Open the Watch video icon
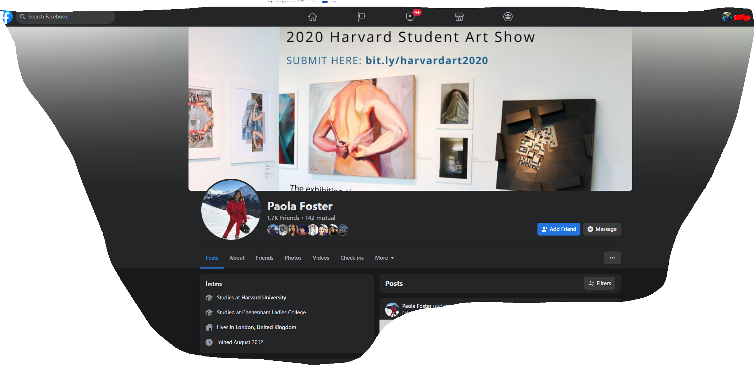 (x=410, y=17)
